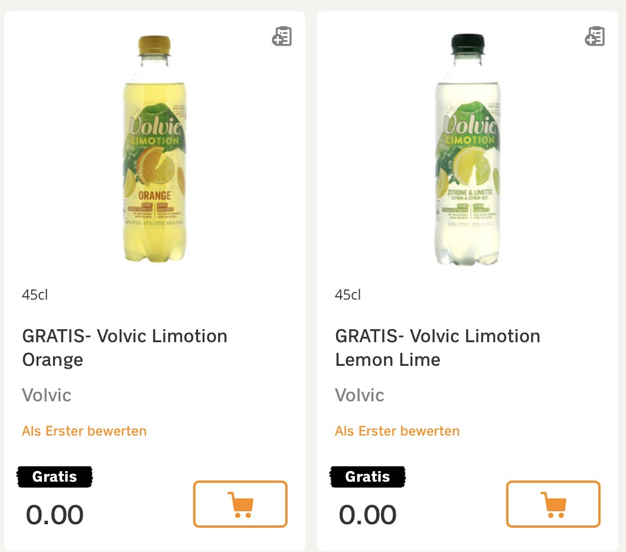Click the Volvic brand name under Limotion Orange
Image resolution: width=626 pixels, height=552 pixels.
coord(47,395)
